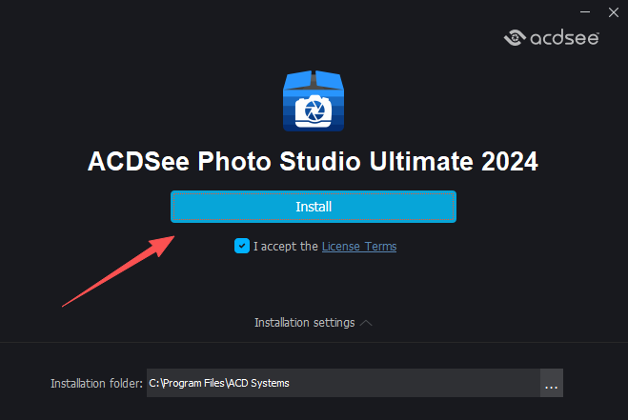Viewport: 628px width, 420px height.
Task: Click the Installation folder path field
Action: coord(343,384)
